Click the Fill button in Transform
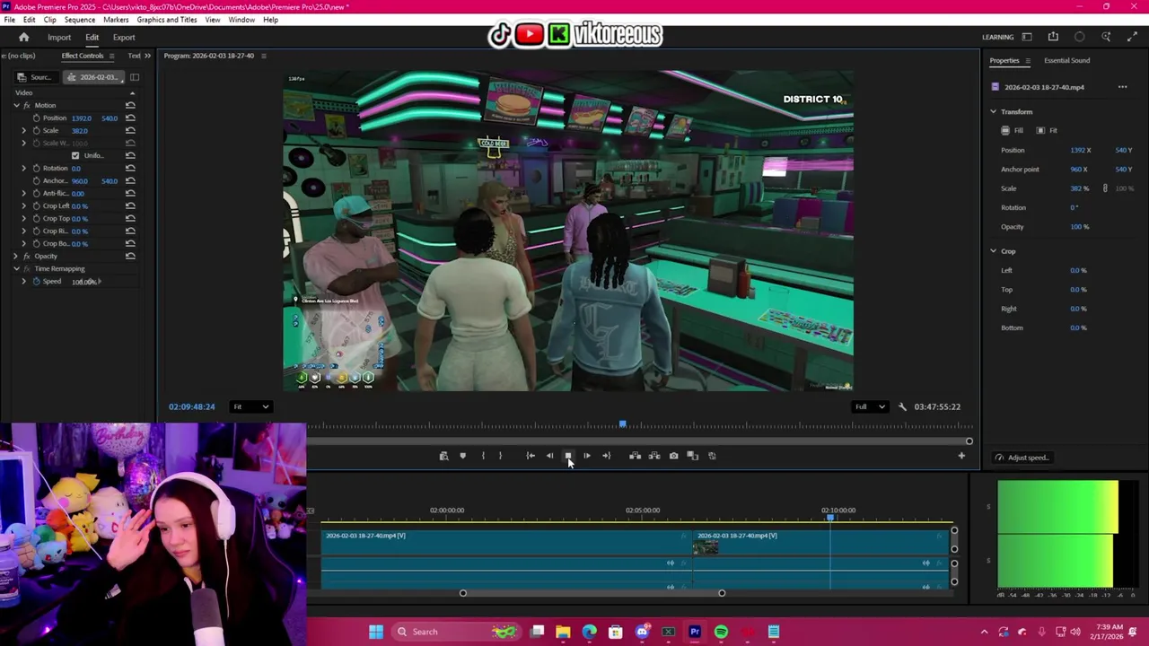 (x=1013, y=130)
